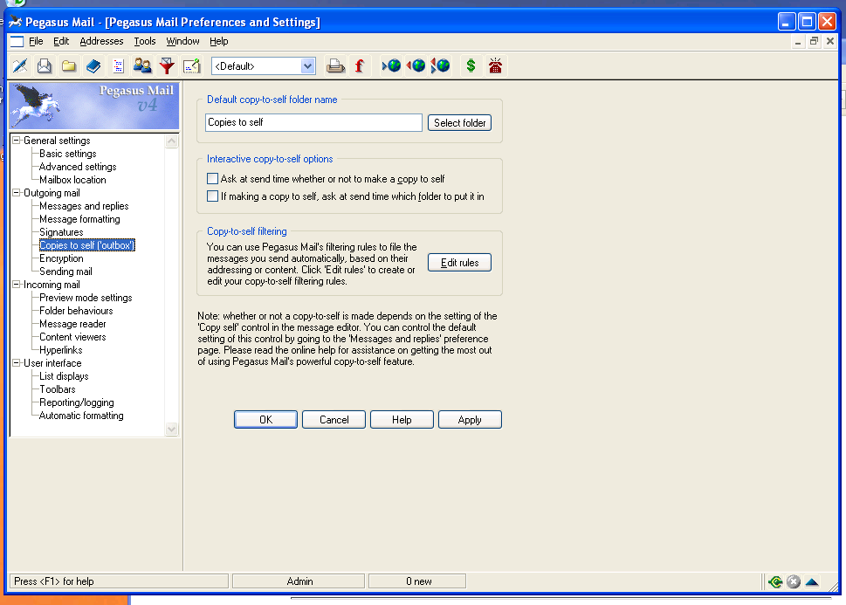
Task: Click the settings tree scroll down arrow
Action: click(172, 429)
